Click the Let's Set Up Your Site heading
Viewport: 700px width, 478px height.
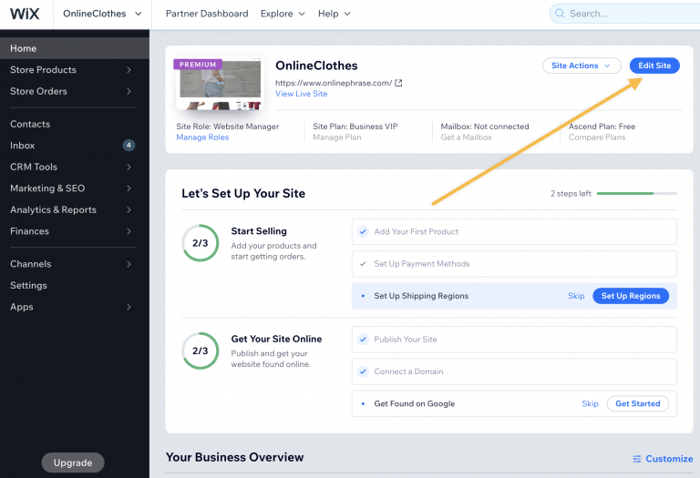pyautogui.click(x=243, y=194)
